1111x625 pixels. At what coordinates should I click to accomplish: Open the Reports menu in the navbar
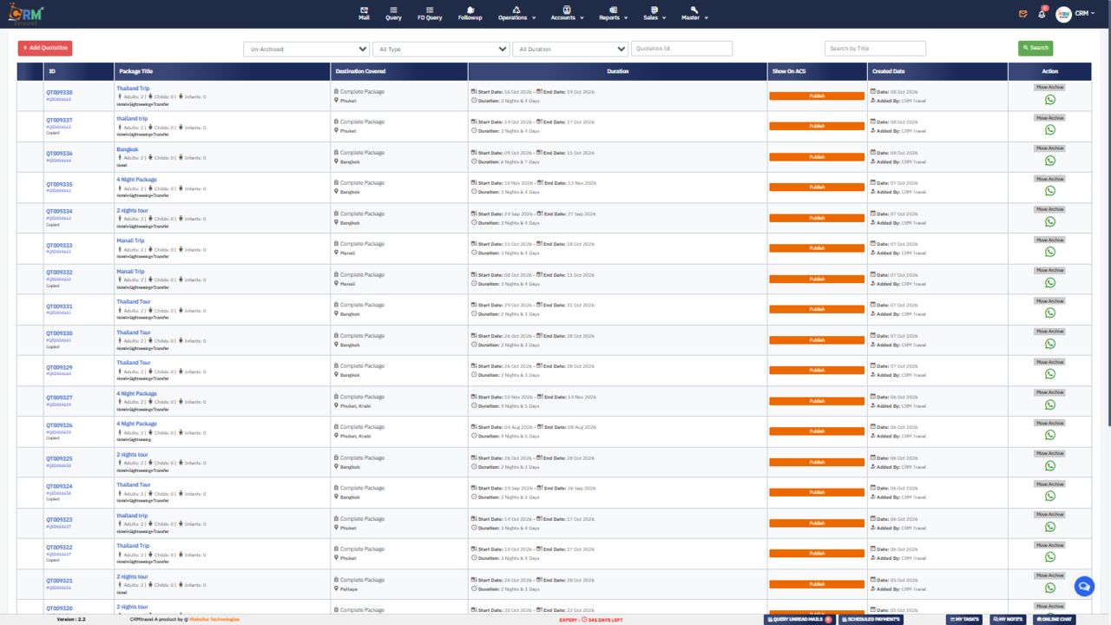pos(614,13)
